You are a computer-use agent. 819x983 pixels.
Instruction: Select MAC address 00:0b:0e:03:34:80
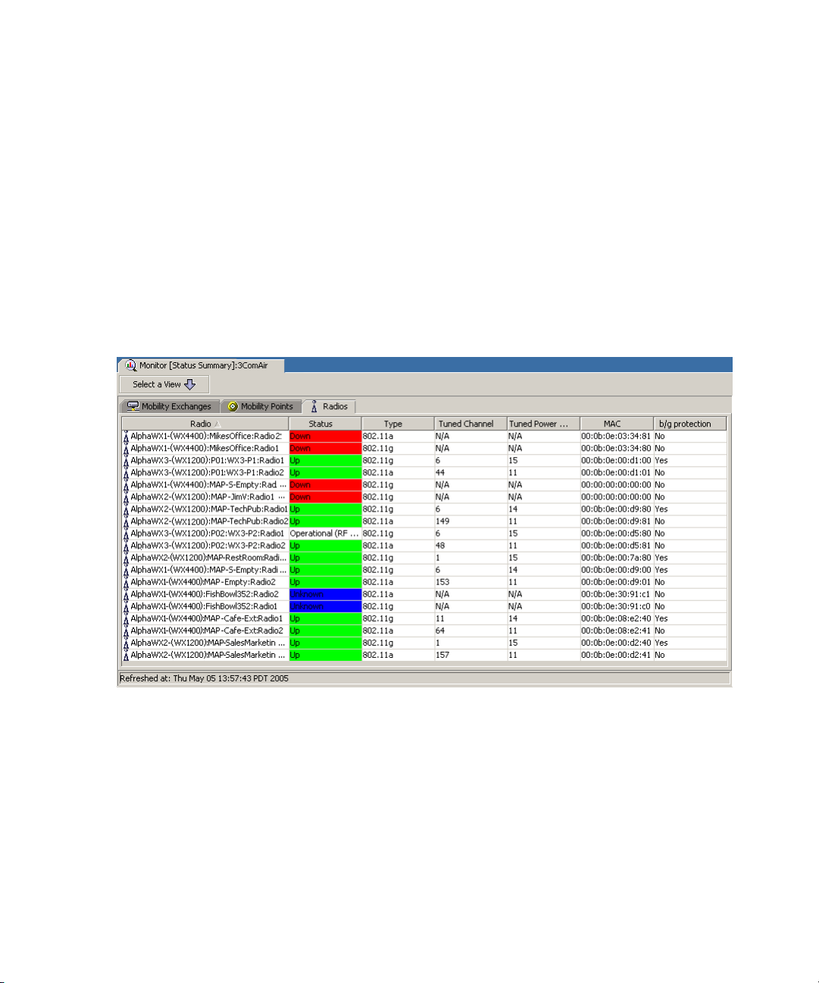coord(616,449)
